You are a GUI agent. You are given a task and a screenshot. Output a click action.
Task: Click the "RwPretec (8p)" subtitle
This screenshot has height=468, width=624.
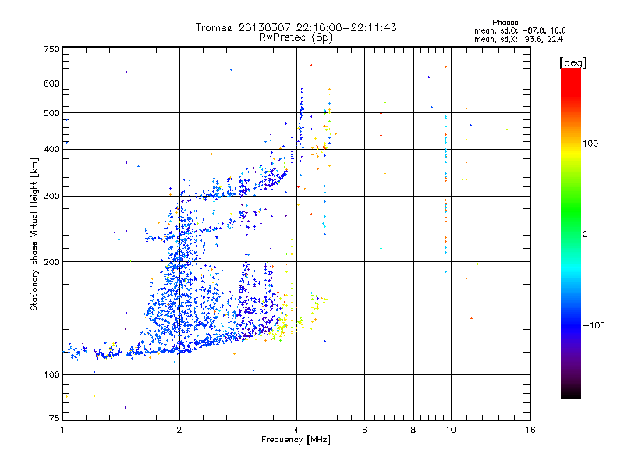pos(296,37)
